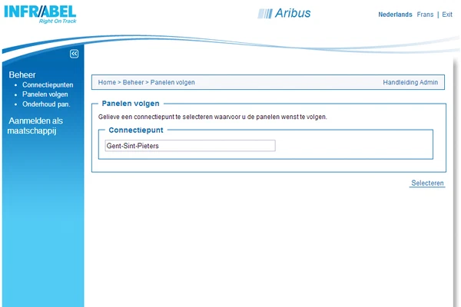This screenshot has height=307, width=461.
Task: Open the Connectiepunten menu item
Action: 48,85
